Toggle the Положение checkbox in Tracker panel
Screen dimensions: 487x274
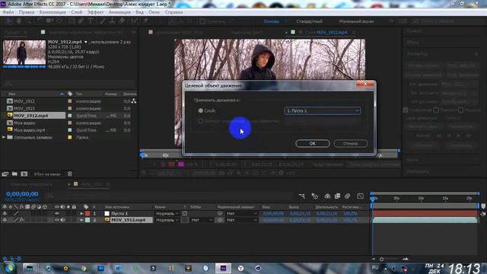406,110
